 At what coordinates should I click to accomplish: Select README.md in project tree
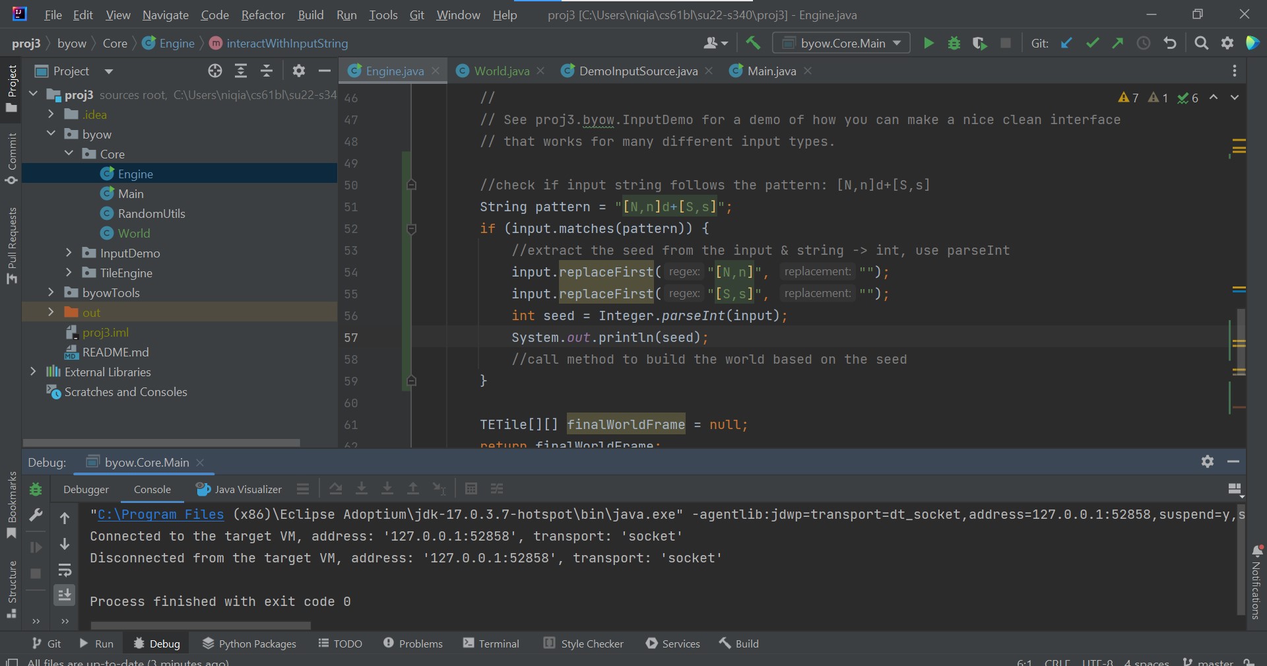tap(115, 352)
